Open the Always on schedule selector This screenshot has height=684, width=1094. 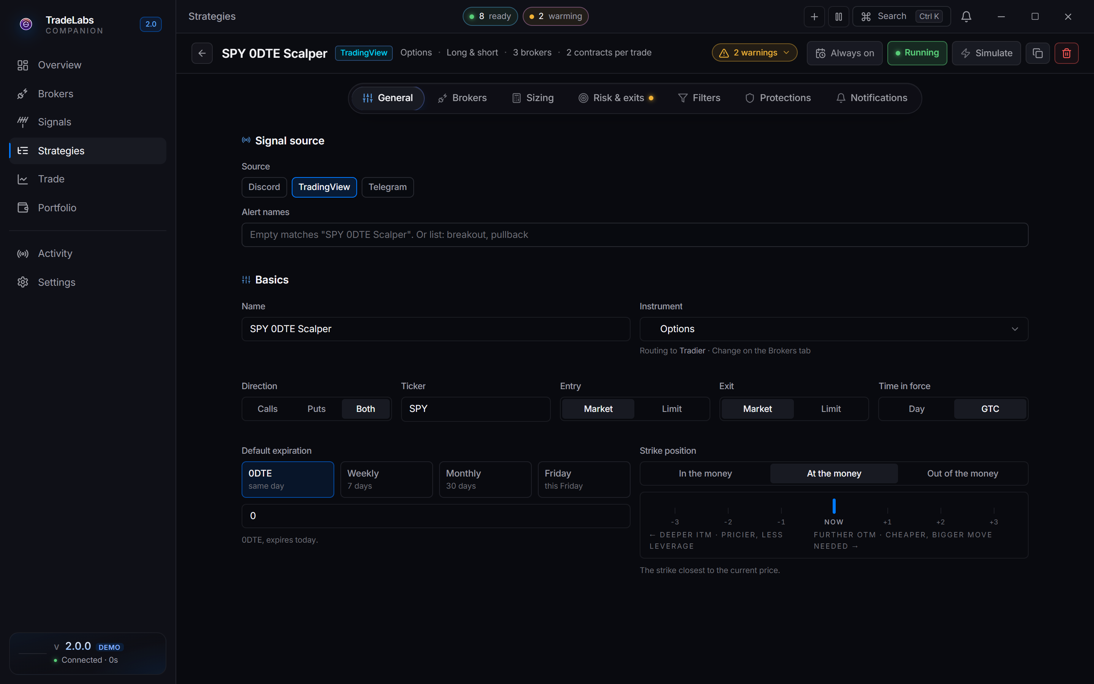tap(844, 53)
